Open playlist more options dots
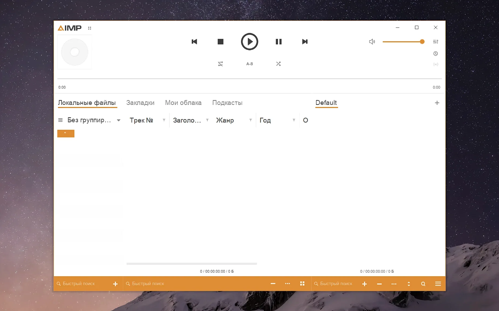The height and width of the screenshot is (311, 499). coord(394,284)
